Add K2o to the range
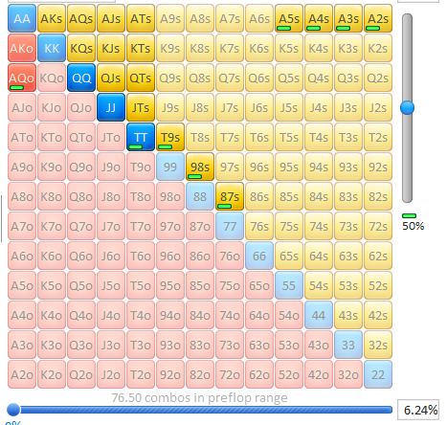 pos(52,374)
